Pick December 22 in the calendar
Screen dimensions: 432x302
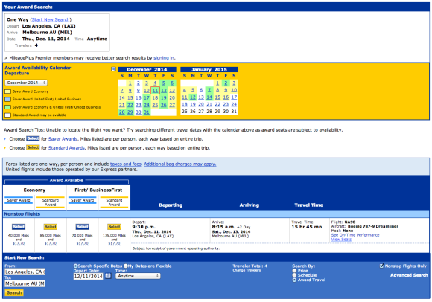tap(130, 105)
